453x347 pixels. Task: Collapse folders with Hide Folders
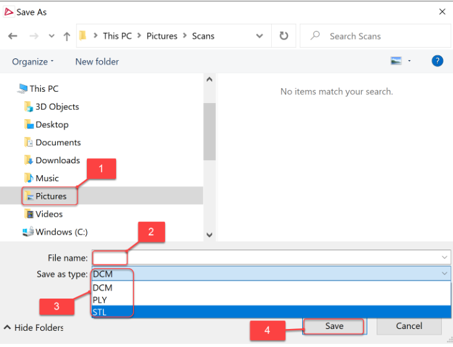[34, 328]
